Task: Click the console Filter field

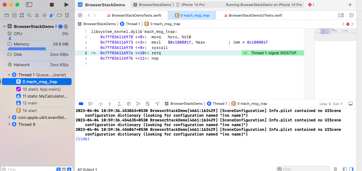Action: tap(303, 169)
